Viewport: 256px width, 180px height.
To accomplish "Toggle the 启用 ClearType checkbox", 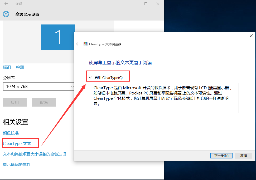I will coord(91,78).
